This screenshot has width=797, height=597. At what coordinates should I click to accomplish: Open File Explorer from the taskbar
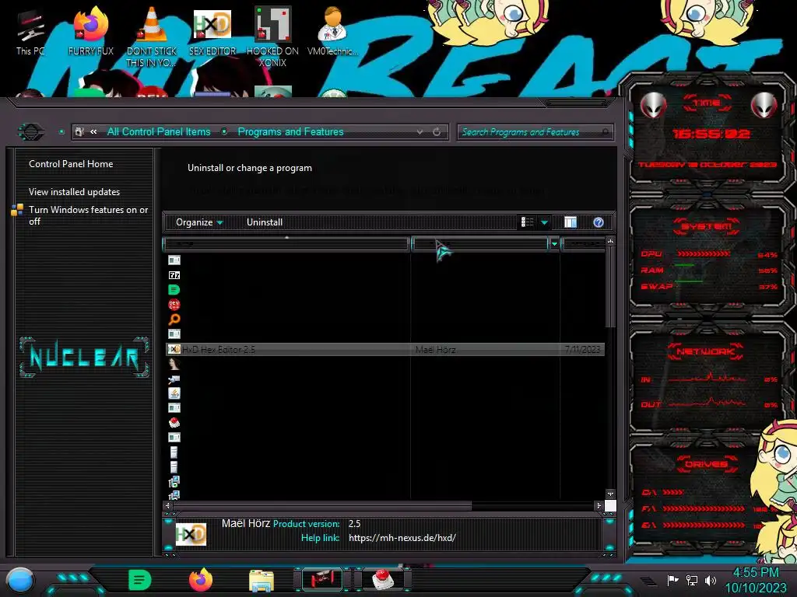[x=262, y=581]
